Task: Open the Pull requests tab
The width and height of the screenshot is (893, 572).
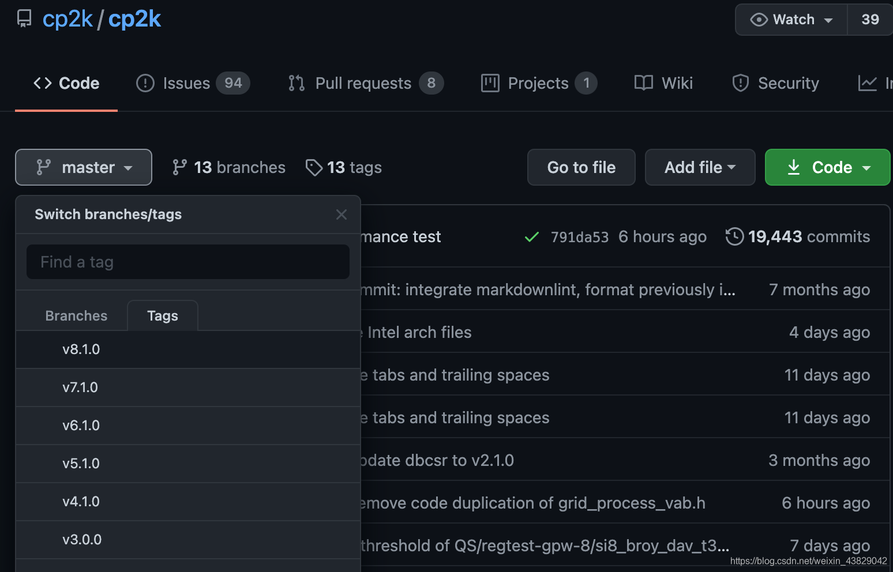Action: pos(366,83)
